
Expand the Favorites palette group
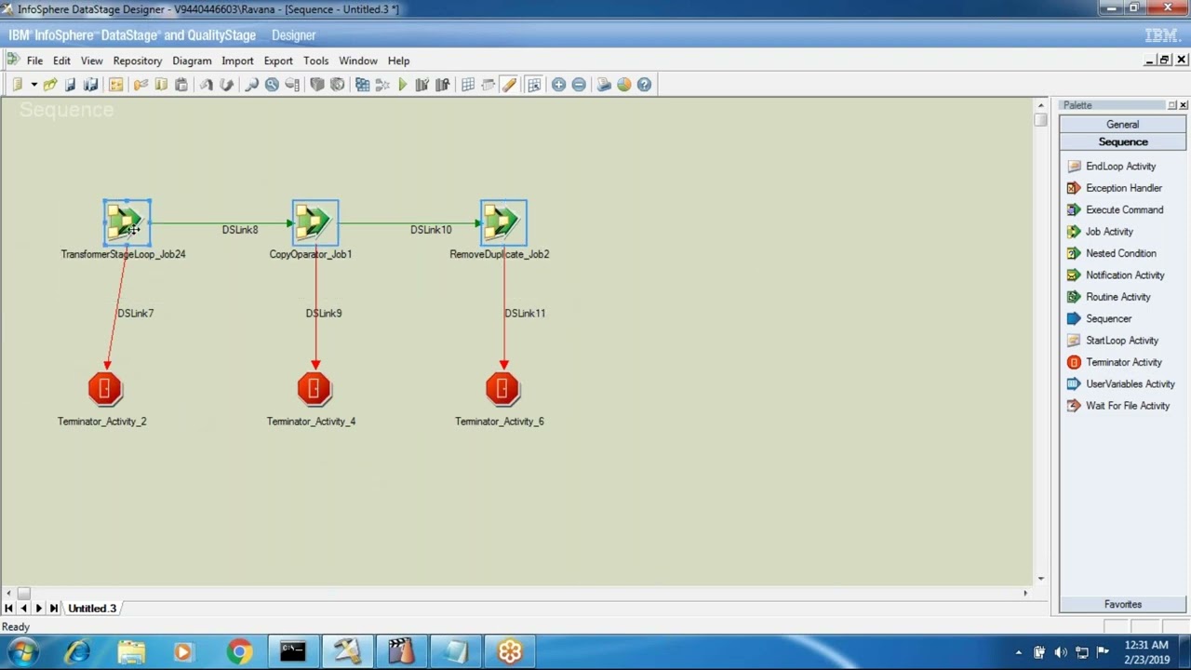click(1122, 605)
